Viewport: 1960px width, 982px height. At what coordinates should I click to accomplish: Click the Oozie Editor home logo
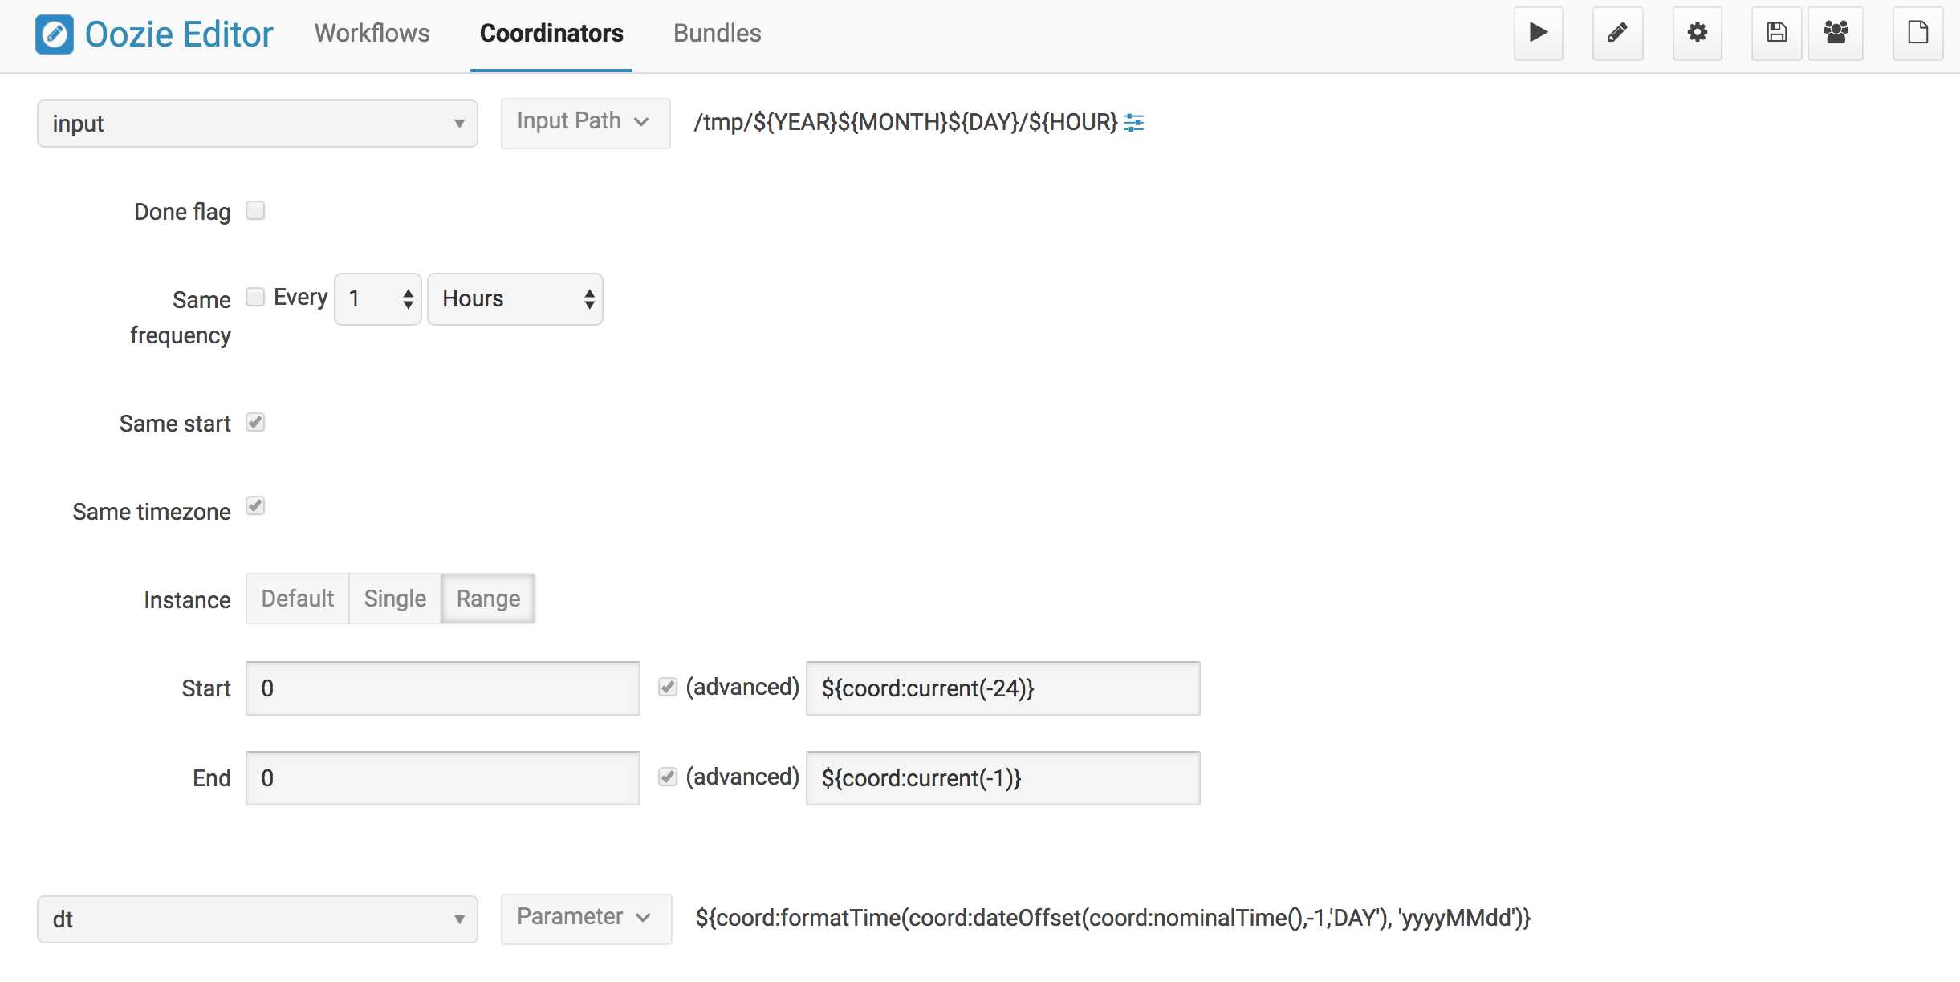click(54, 34)
